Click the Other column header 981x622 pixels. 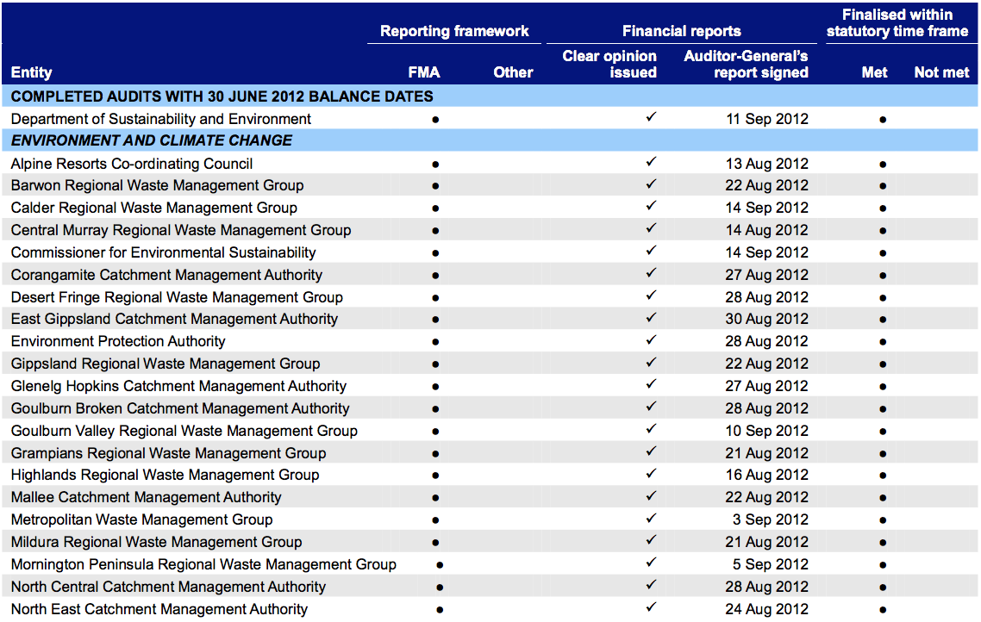513,72
